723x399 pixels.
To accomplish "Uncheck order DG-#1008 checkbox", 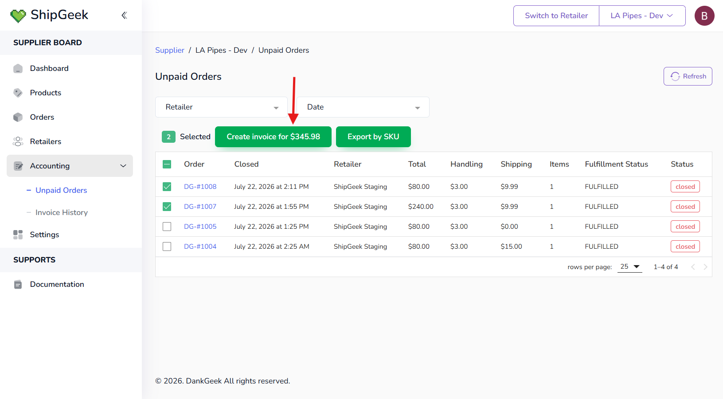I will pyautogui.click(x=167, y=187).
